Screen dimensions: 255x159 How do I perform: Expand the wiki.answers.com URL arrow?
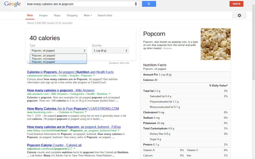(x=110, y=94)
